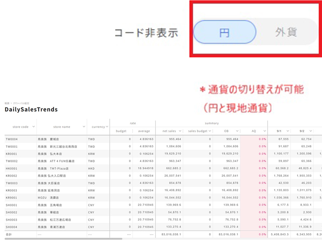Viewport: 322px width, 241px height.
Task: Expand the AQ column filter menu
Action: point(265,131)
